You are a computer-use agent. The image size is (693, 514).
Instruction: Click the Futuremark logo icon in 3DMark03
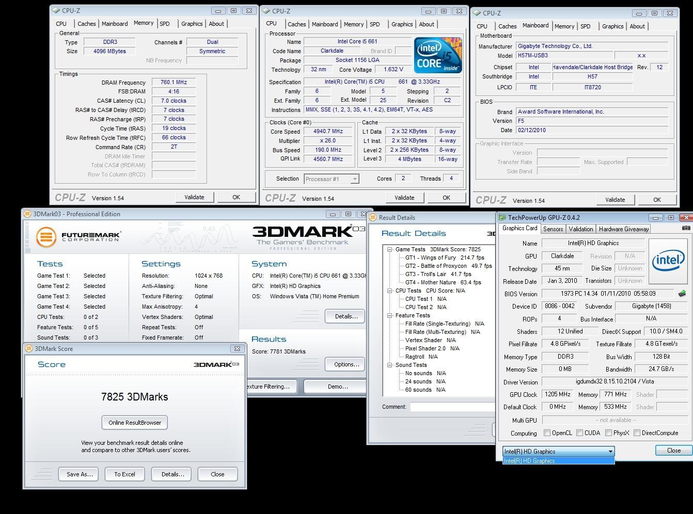point(46,237)
